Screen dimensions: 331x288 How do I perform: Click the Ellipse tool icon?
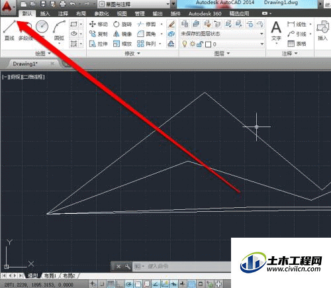click(x=73, y=34)
